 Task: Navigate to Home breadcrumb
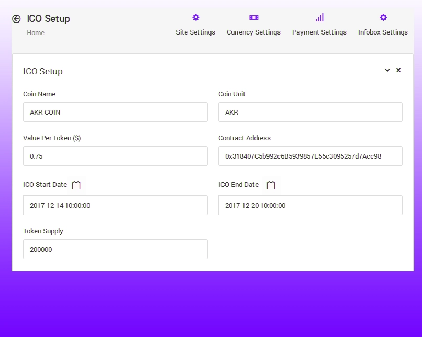[x=36, y=33]
